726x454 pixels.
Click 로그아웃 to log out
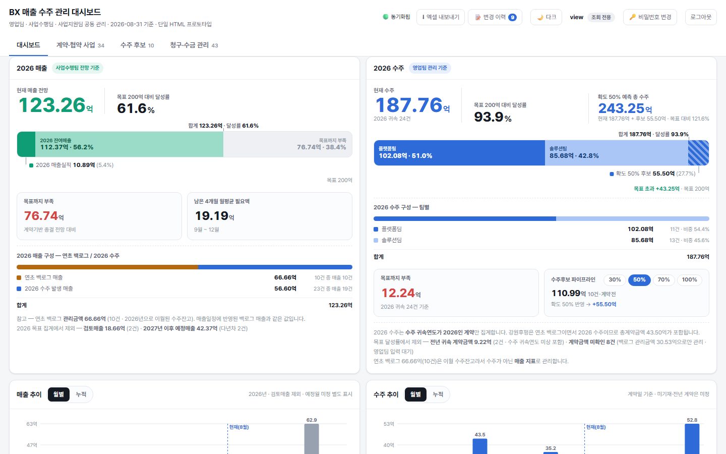coord(701,17)
